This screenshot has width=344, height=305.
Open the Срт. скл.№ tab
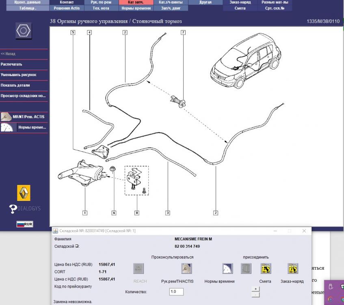pos(275,8)
